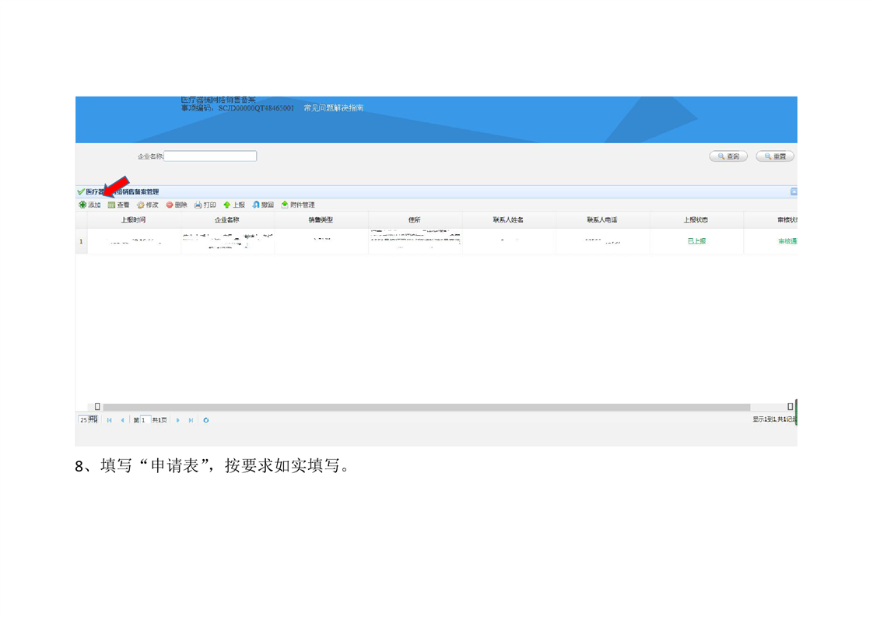Sort by the 上报时间 column header
The image size is (873, 617).
click(x=134, y=220)
